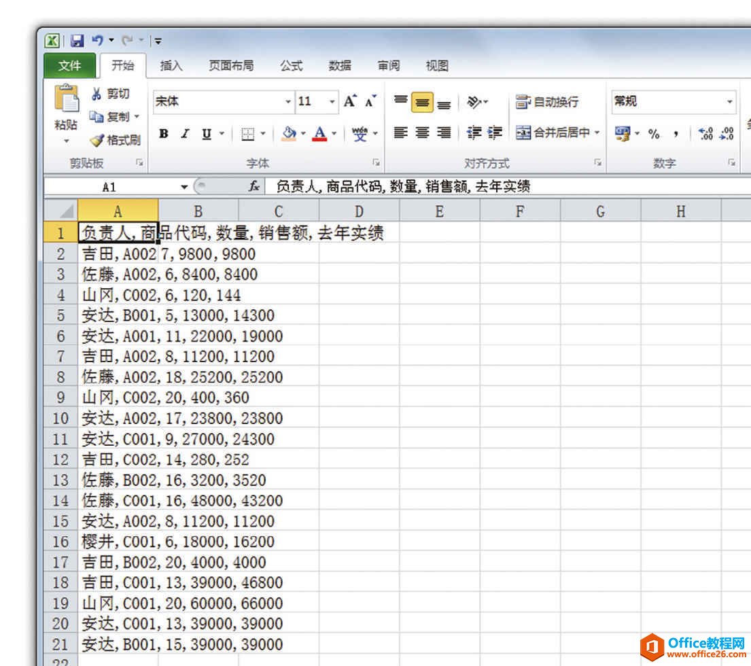Select column D header
Screen dimensions: 751x666
359,211
